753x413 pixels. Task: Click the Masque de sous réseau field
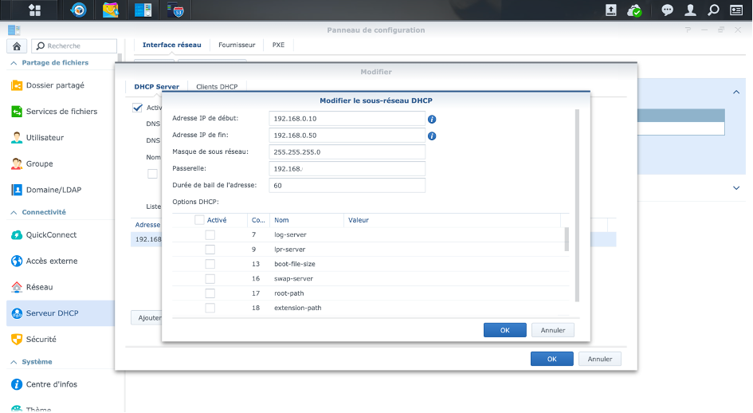click(347, 152)
